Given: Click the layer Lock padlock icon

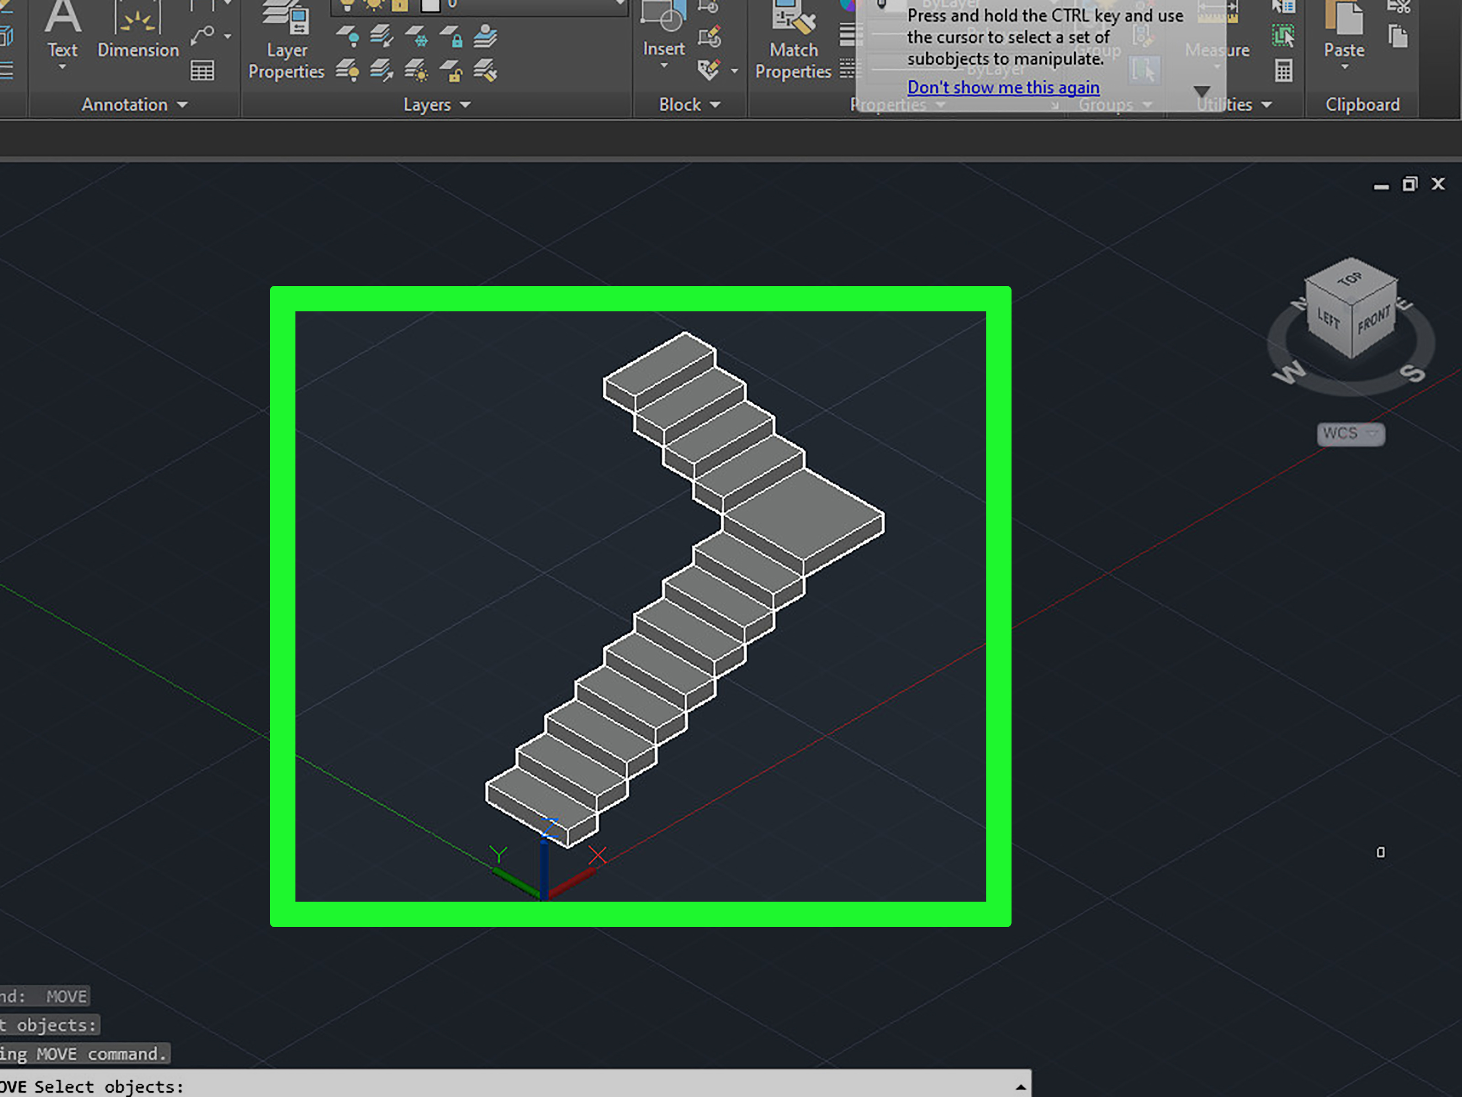Looking at the screenshot, I should (x=451, y=37).
